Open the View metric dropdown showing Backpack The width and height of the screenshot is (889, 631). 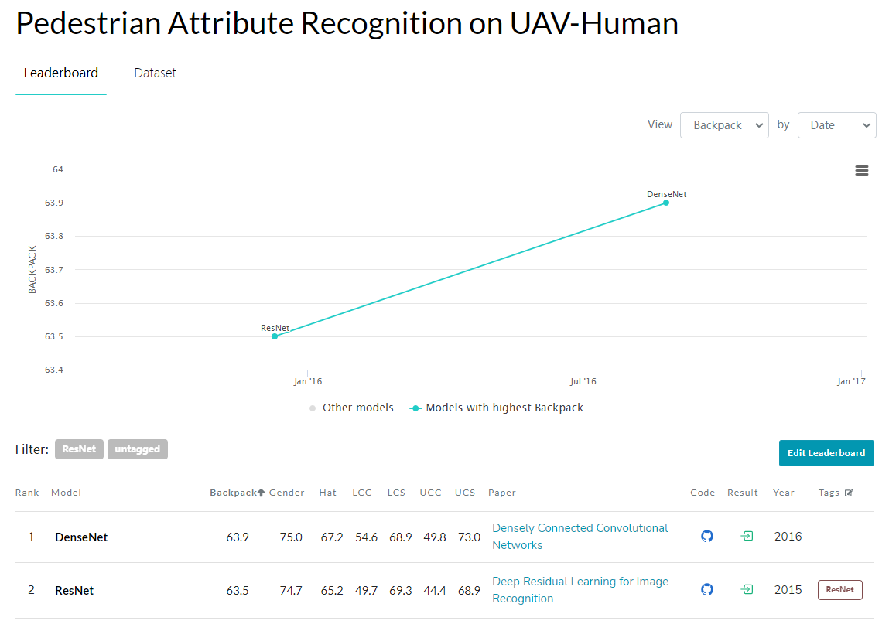[x=724, y=124]
